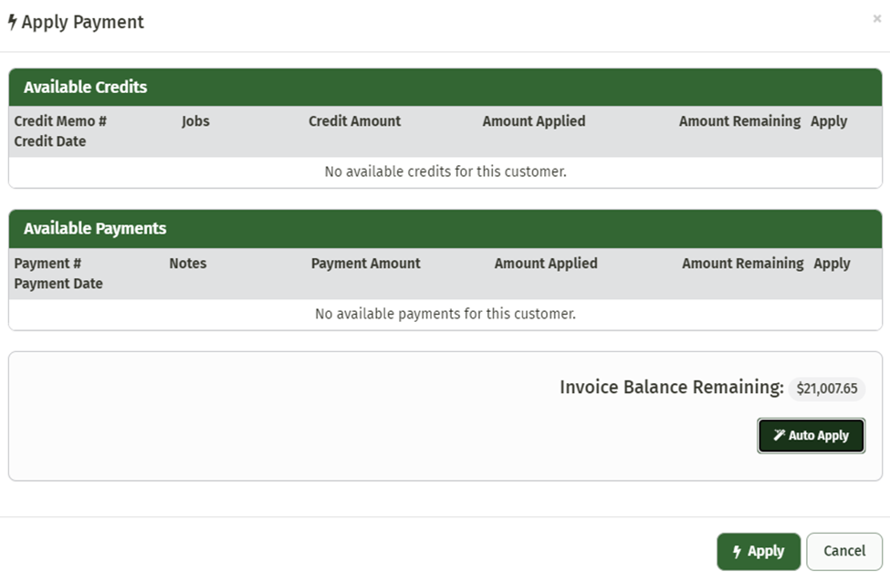Click the Credit Memo # column header
890x582 pixels.
click(60, 121)
